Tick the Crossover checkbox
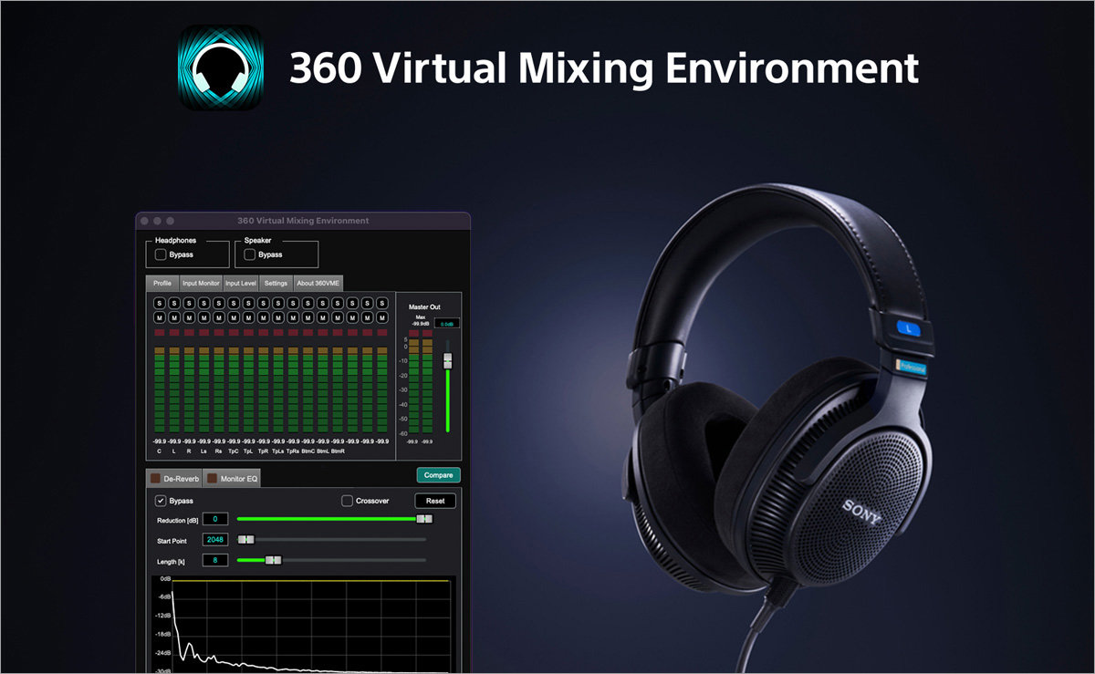Image resolution: width=1095 pixels, height=674 pixels. 347,501
